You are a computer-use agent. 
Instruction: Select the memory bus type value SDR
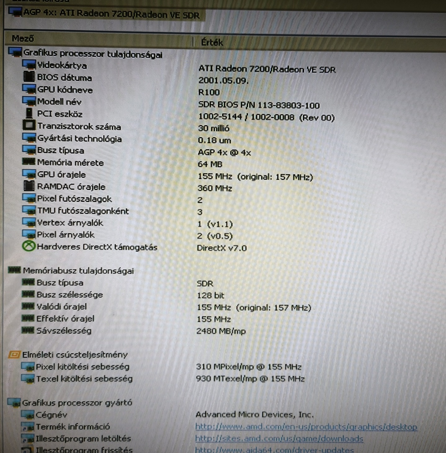205,283
